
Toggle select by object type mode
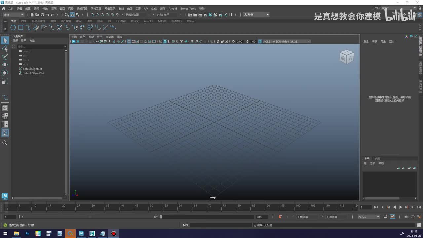72,15
